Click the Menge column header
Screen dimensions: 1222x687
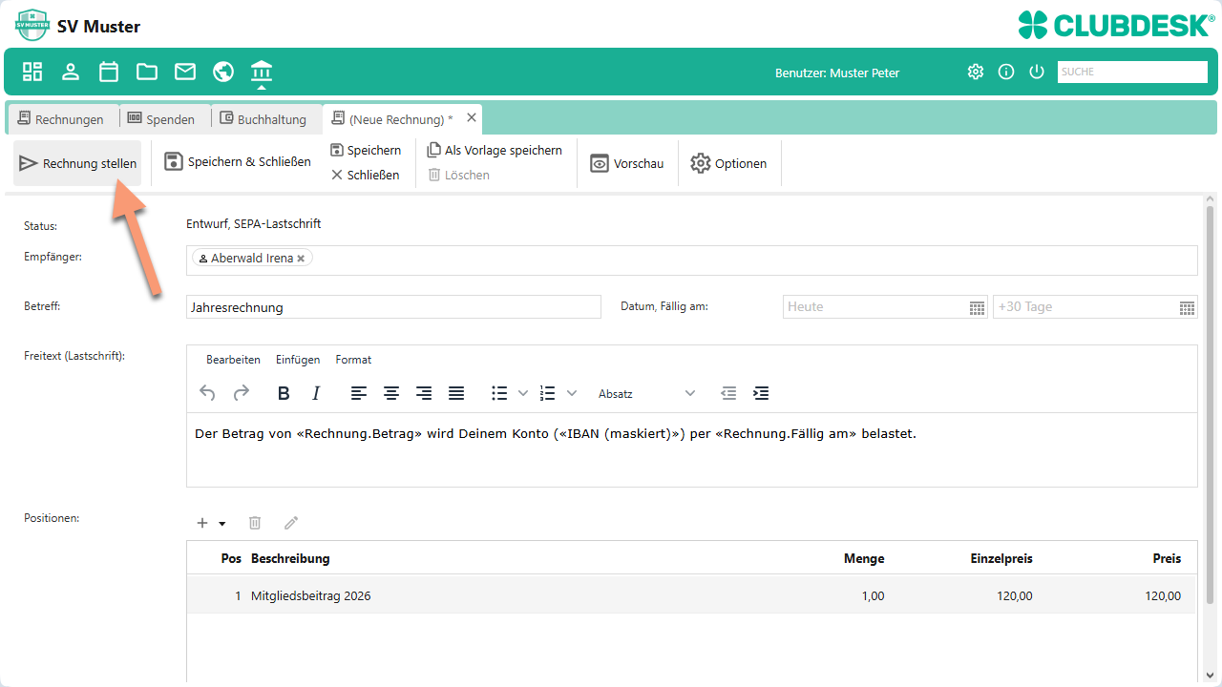click(x=864, y=559)
